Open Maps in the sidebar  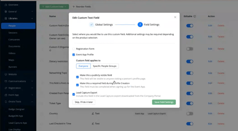pyautogui.click(x=11, y=60)
